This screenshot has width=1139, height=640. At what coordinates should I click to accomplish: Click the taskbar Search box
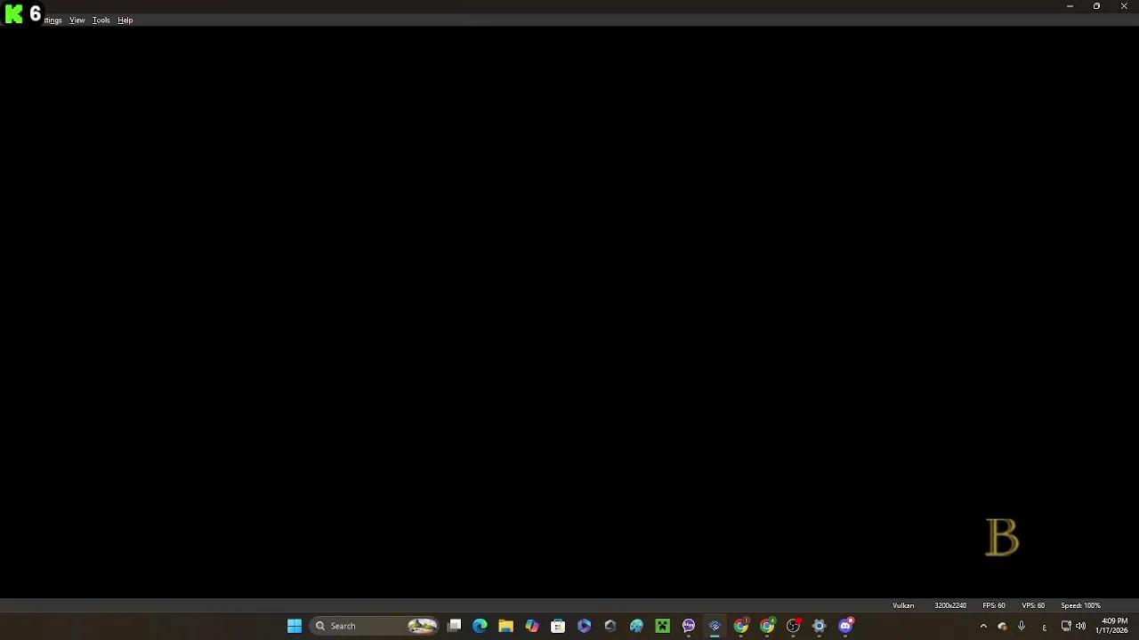coord(376,626)
